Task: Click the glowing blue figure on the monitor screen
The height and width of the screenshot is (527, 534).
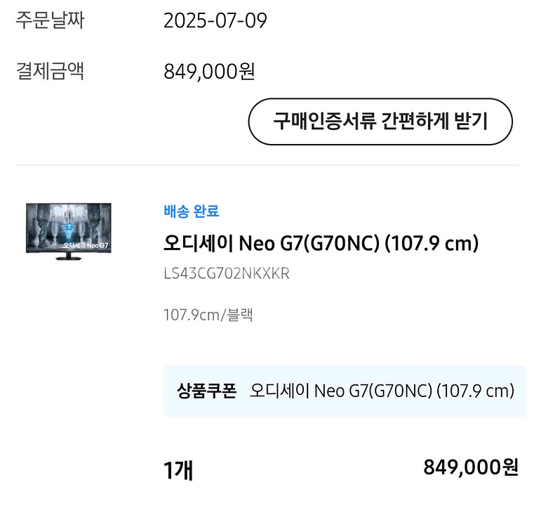Action: [x=69, y=226]
